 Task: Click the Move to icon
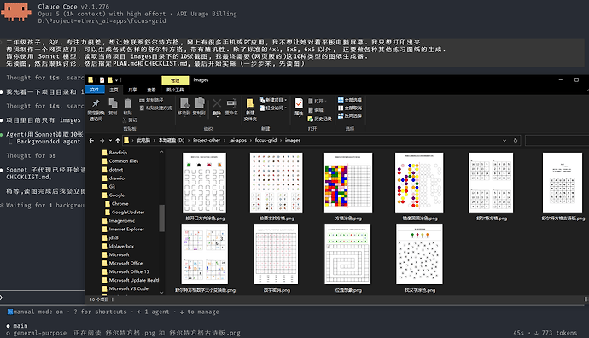coord(184,103)
